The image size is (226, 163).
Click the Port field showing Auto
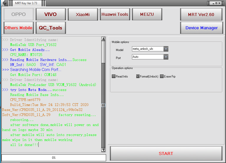pos(148,57)
